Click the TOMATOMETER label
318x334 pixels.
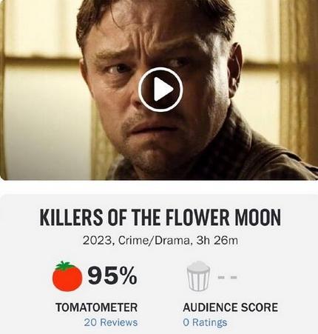point(96,307)
